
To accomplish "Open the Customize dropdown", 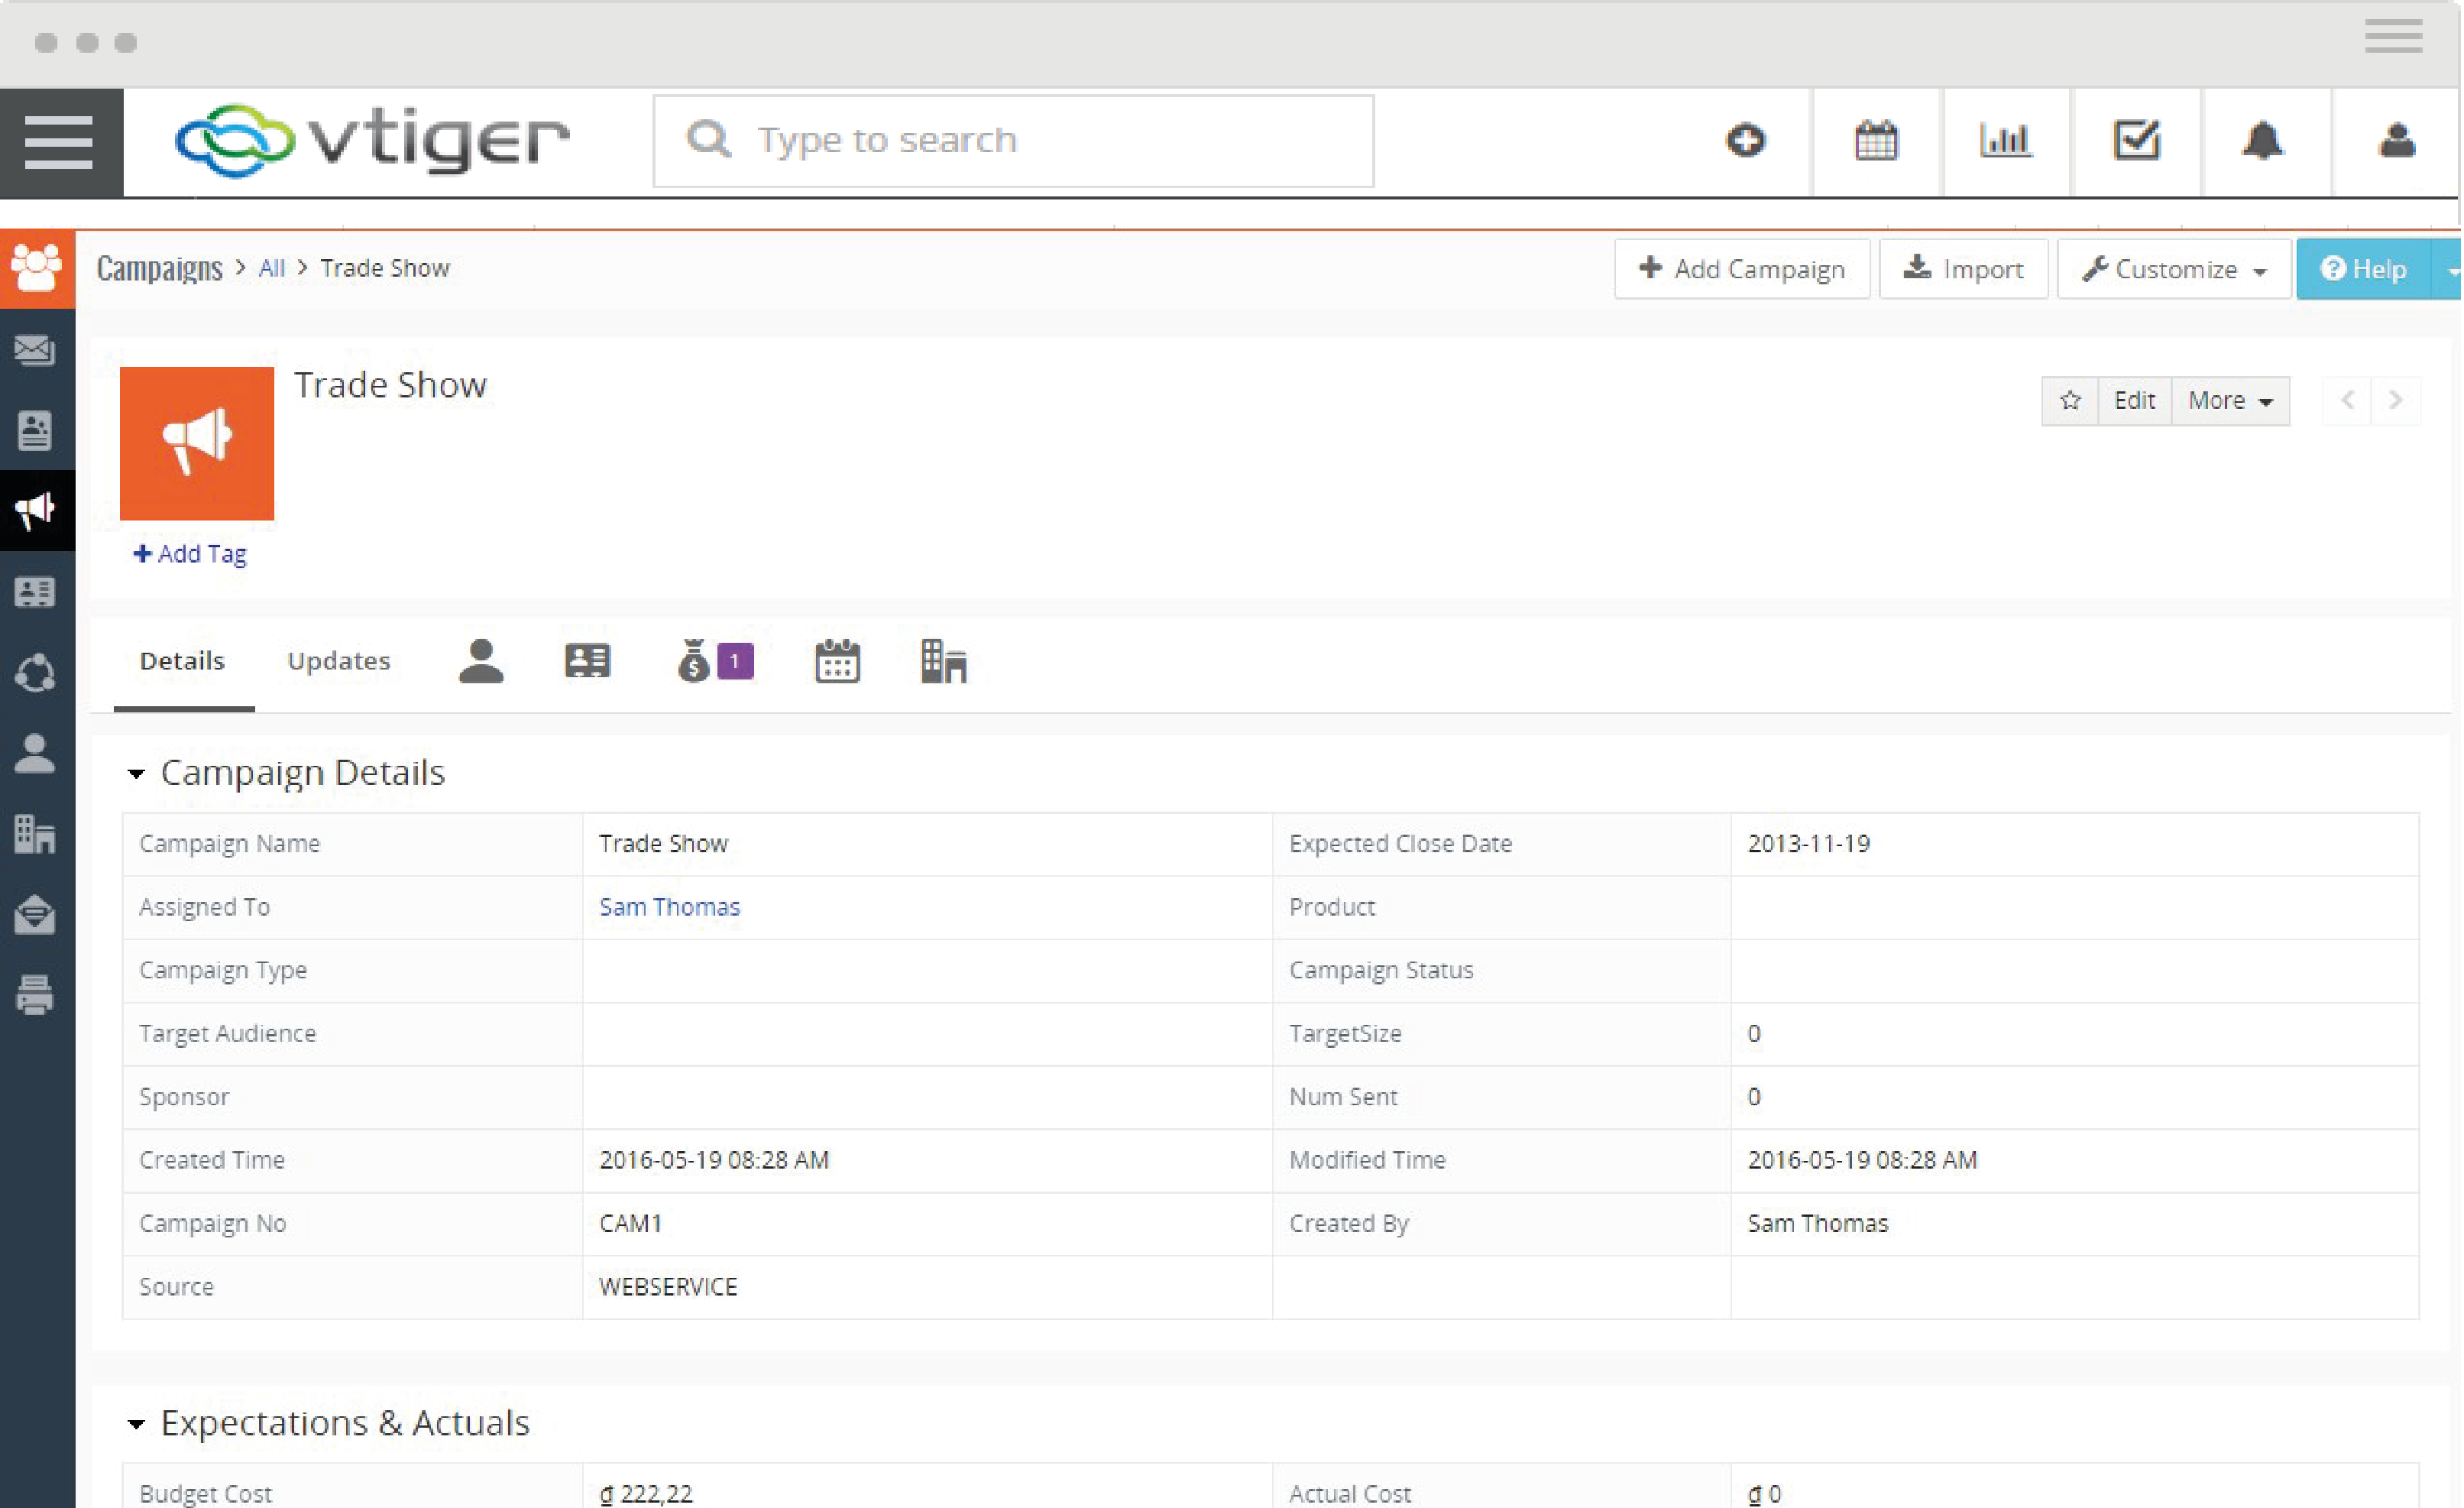I will [2174, 269].
